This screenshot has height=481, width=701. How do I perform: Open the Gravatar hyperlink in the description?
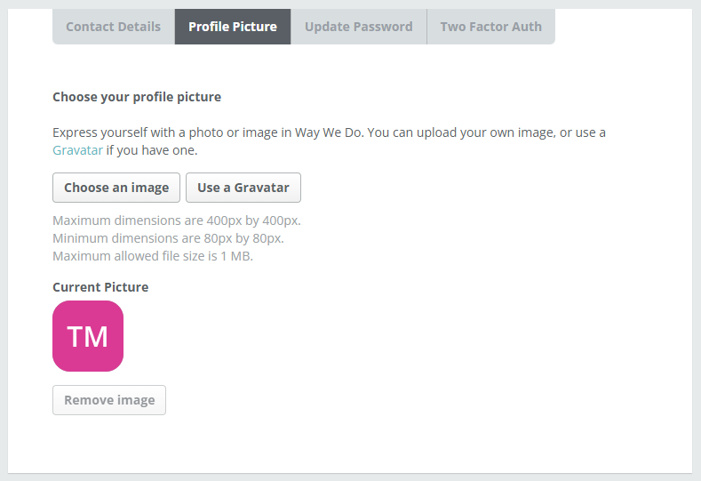click(x=78, y=150)
